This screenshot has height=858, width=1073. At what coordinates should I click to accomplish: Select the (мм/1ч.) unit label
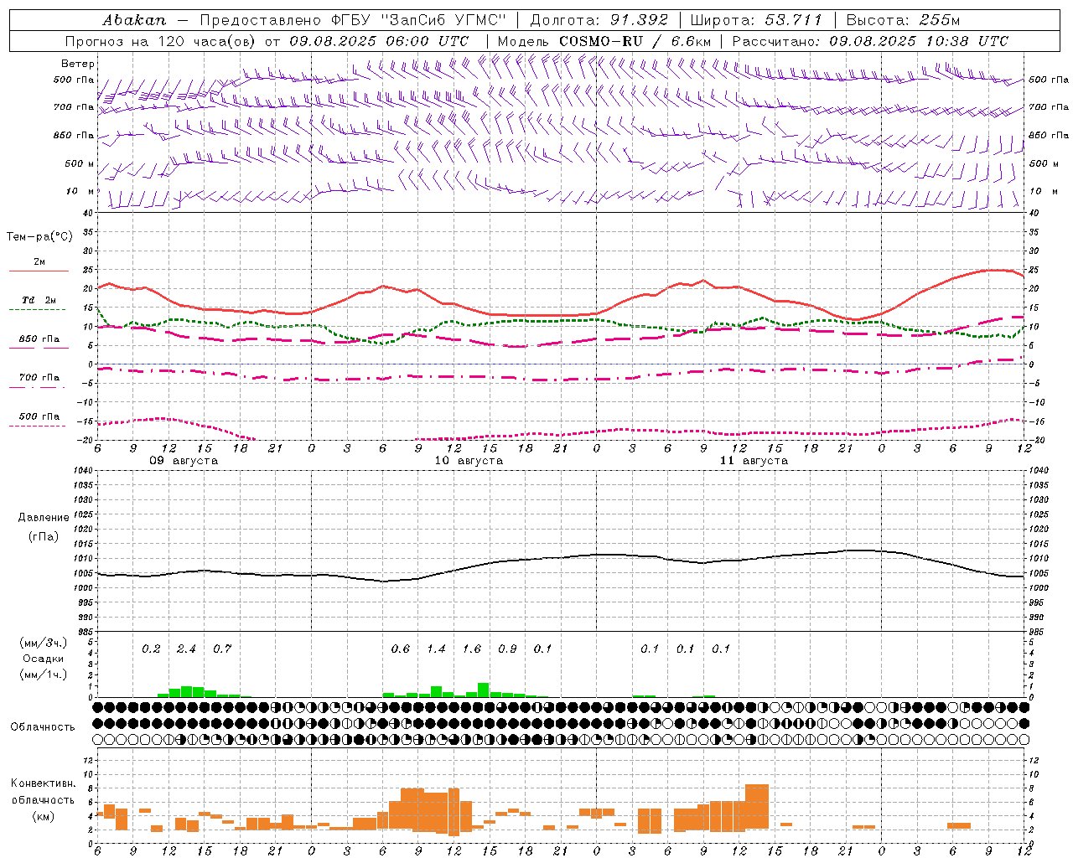(x=44, y=674)
